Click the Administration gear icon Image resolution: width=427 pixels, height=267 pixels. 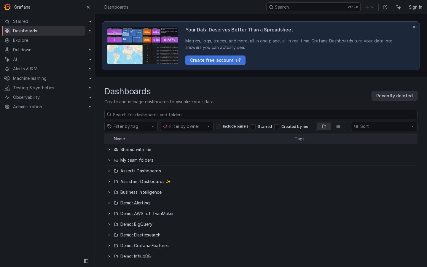click(x=7, y=107)
